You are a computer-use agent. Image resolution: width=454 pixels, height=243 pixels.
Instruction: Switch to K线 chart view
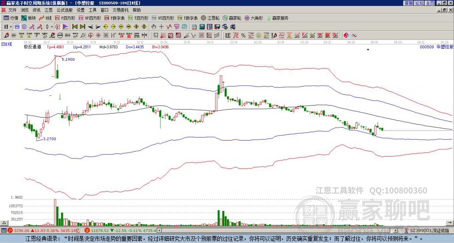(x=45, y=18)
